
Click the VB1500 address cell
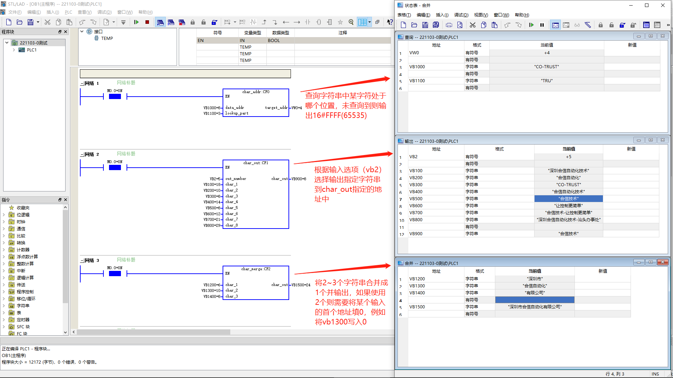(436, 307)
